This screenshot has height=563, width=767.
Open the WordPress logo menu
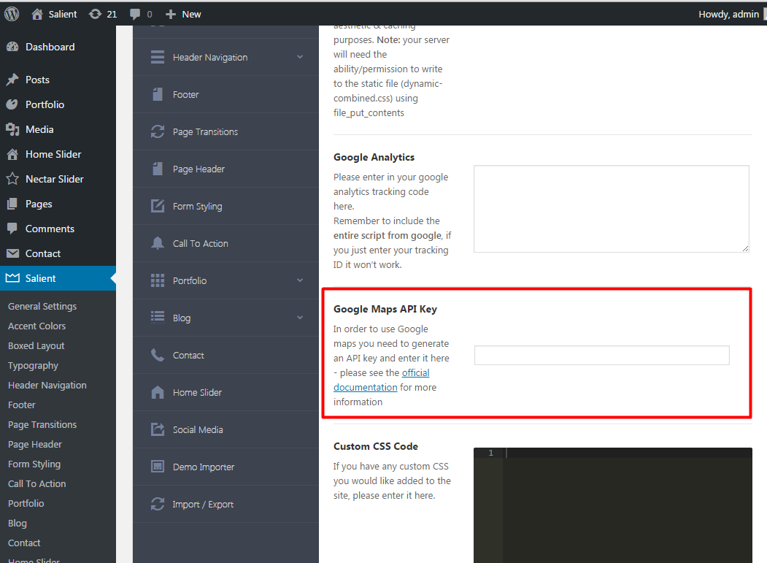12,13
